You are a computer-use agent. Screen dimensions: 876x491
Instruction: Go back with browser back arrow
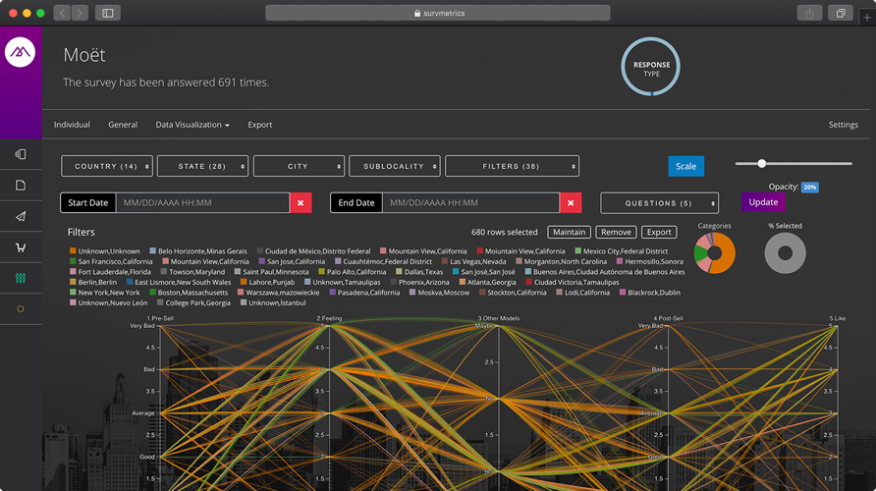point(62,13)
